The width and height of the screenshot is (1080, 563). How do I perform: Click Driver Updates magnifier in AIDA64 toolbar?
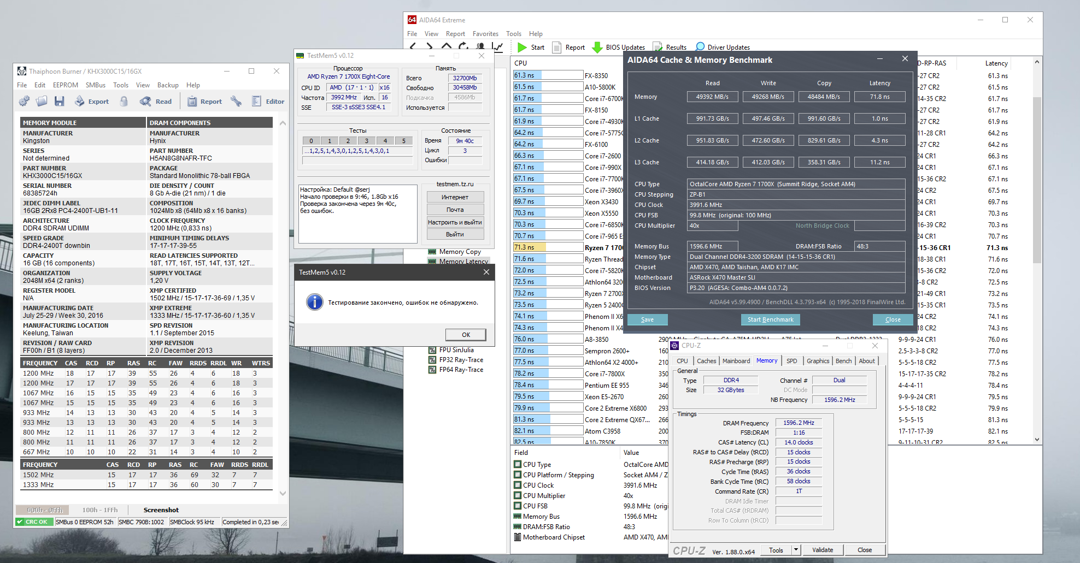coord(700,48)
